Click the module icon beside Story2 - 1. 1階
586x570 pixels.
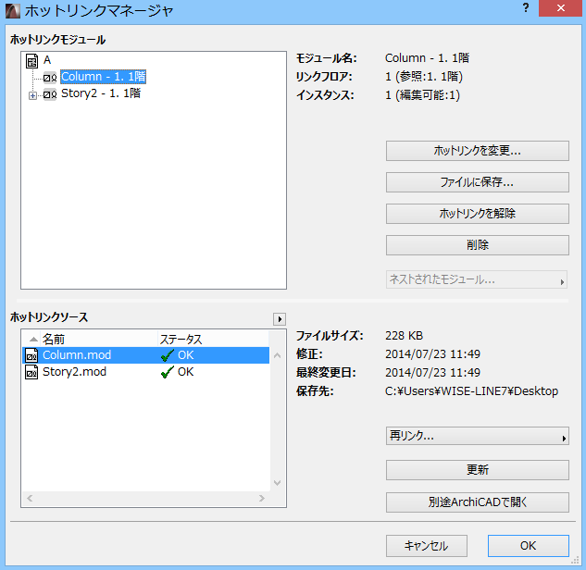click(50, 94)
